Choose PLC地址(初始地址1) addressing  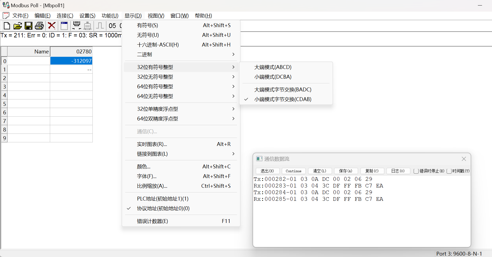[x=181, y=199]
